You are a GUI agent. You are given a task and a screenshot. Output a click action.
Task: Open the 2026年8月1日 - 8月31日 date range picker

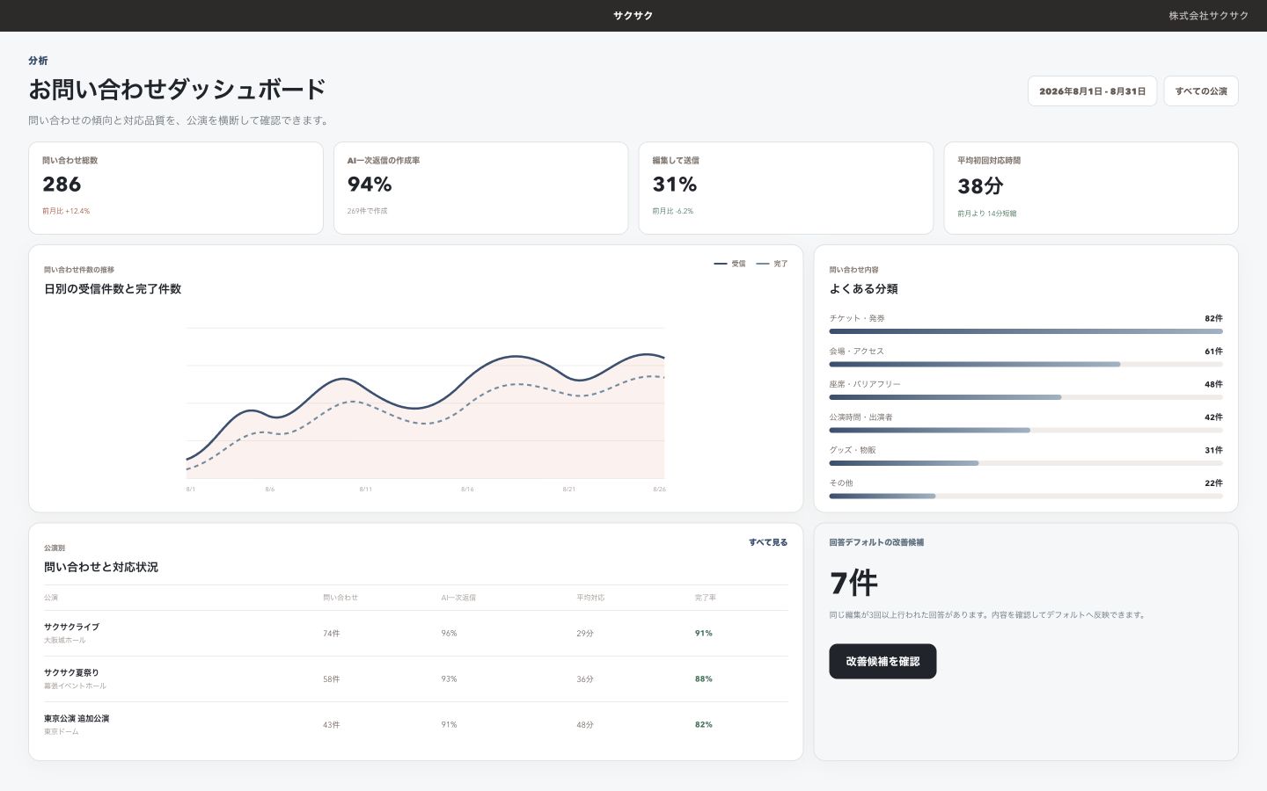[x=1092, y=91]
